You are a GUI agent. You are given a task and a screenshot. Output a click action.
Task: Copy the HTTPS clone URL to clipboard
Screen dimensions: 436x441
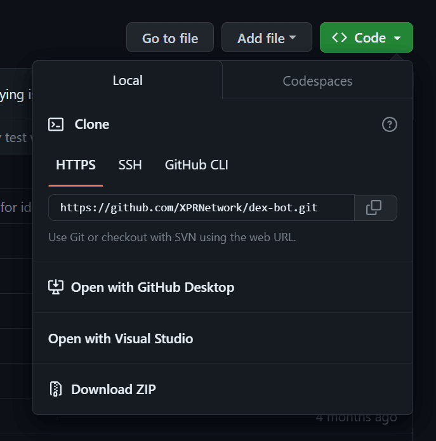[x=376, y=207]
